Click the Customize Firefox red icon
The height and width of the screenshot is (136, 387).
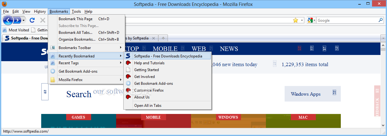(128, 90)
